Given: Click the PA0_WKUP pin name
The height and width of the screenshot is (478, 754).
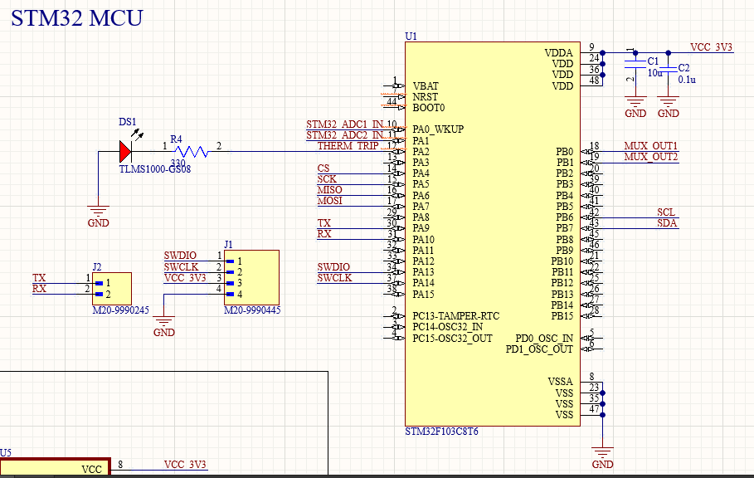Looking at the screenshot, I should tap(438, 129).
